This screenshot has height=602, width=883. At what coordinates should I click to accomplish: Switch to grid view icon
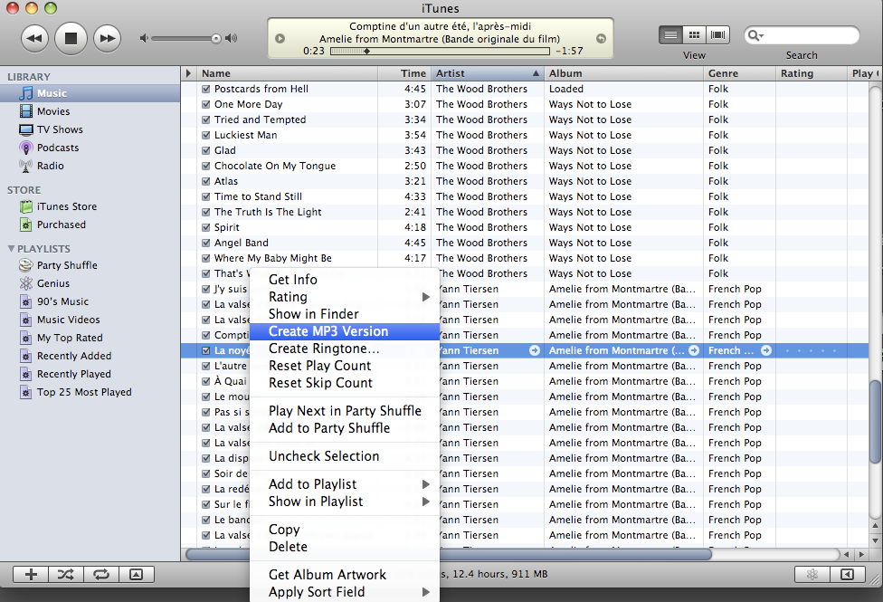[694, 35]
